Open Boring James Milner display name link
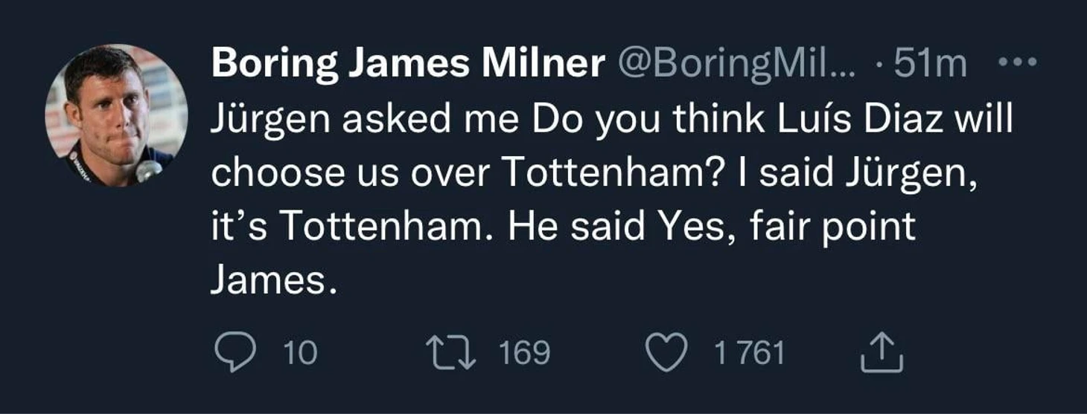 407,65
